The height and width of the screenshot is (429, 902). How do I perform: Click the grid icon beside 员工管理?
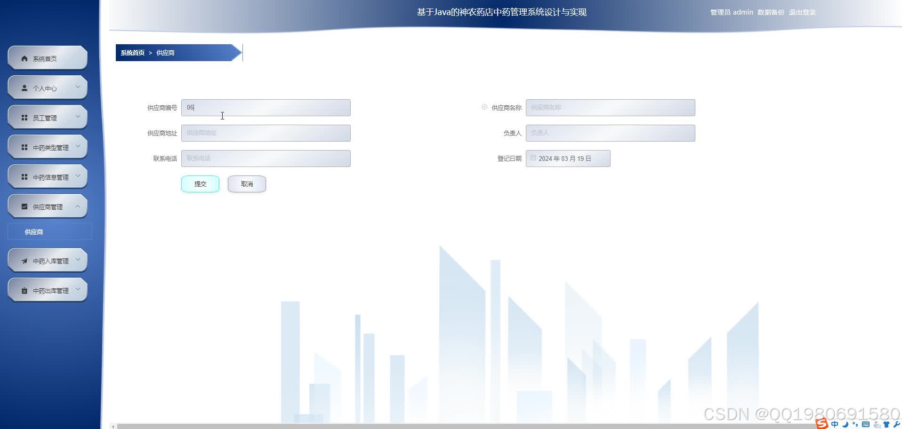click(24, 118)
